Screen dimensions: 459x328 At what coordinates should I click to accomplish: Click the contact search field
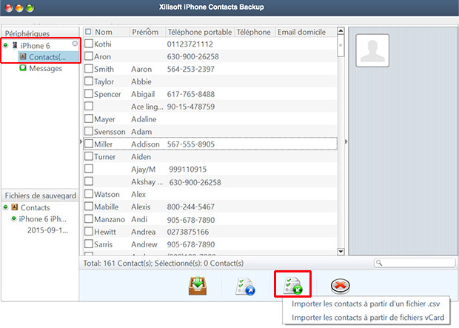[415, 263]
